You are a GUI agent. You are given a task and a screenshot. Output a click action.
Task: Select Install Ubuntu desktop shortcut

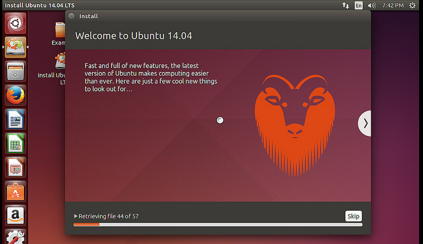[x=58, y=66]
